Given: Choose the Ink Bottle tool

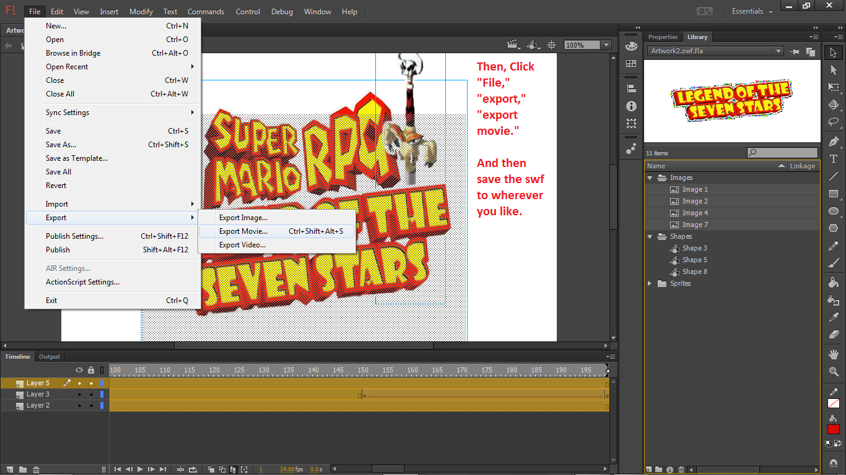Looking at the screenshot, I should pos(834,300).
